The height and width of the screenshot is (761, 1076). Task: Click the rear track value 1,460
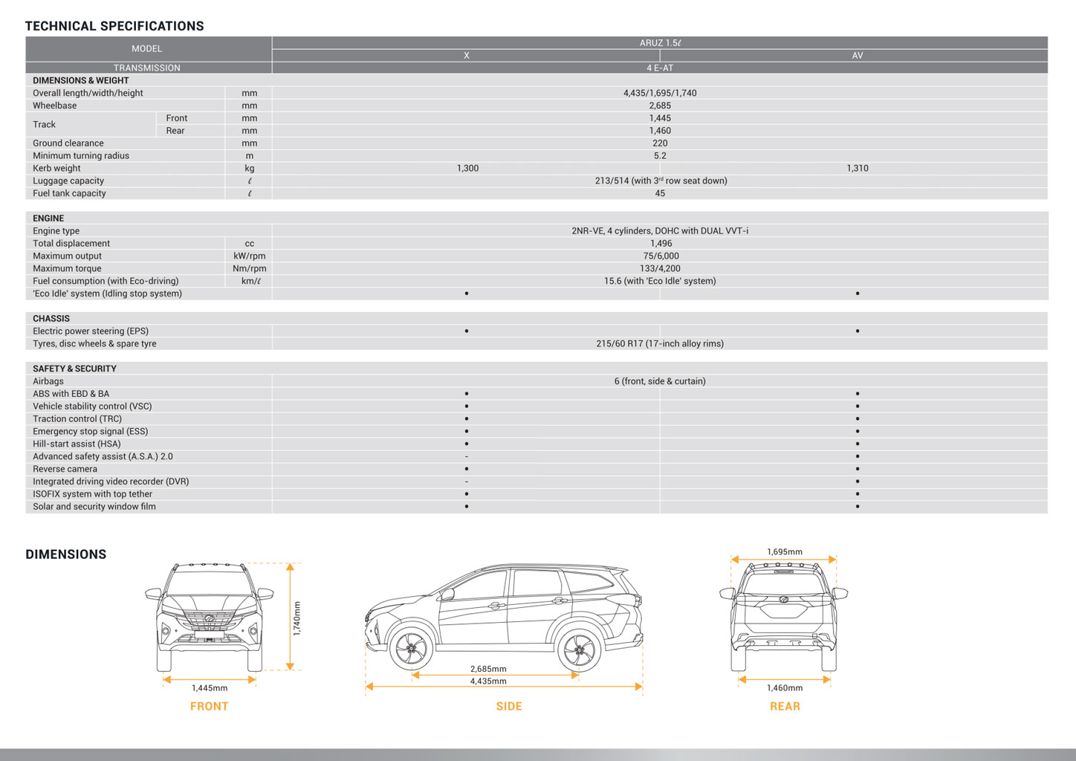[x=660, y=131]
